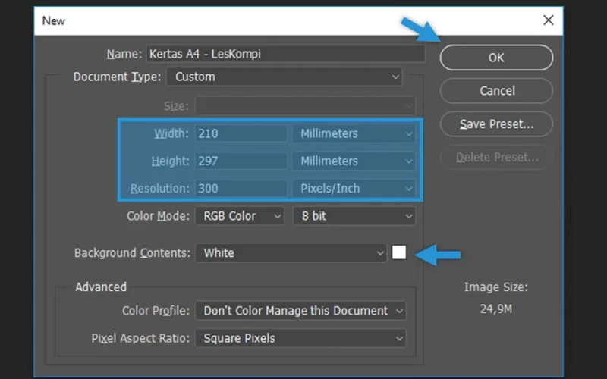The height and width of the screenshot is (379, 607).
Task: Click into the Name text field
Action: pos(286,54)
